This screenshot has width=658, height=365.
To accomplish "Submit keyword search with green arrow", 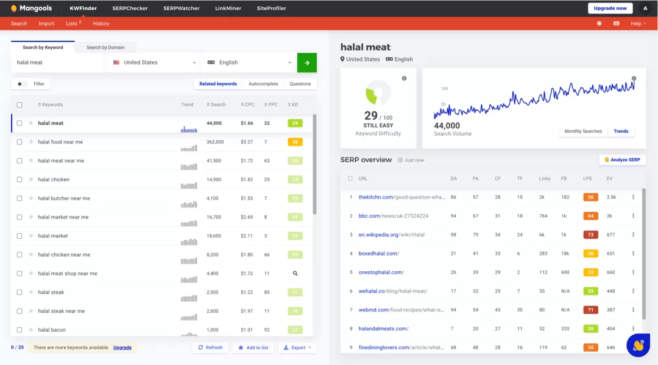I will [306, 63].
